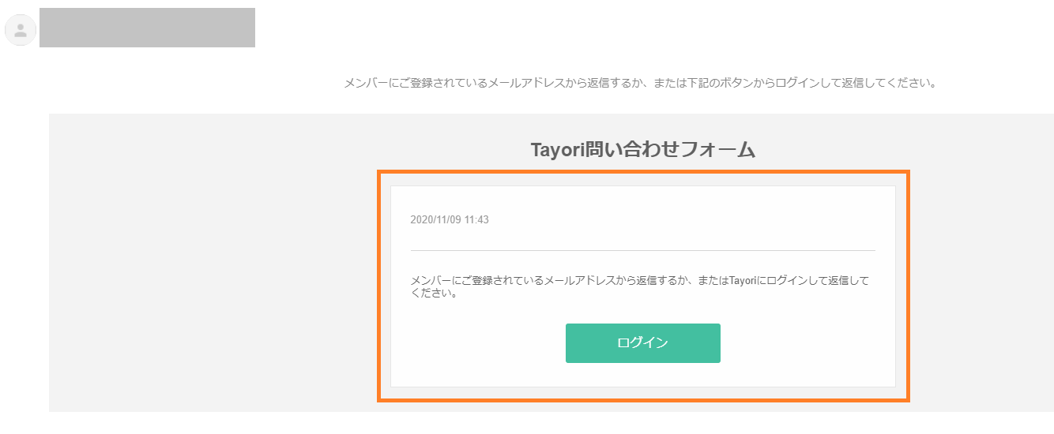Click 返信してください at the top instruction's end
The image size is (1054, 434).
(901, 83)
